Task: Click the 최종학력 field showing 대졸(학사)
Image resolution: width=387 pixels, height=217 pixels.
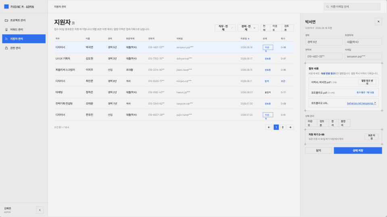Action: coord(363,42)
